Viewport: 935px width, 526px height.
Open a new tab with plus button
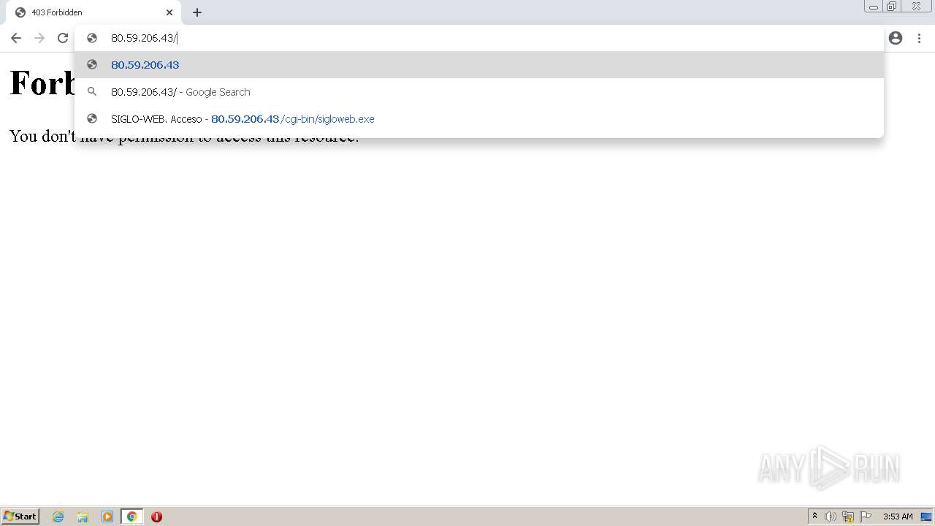point(197,12)
